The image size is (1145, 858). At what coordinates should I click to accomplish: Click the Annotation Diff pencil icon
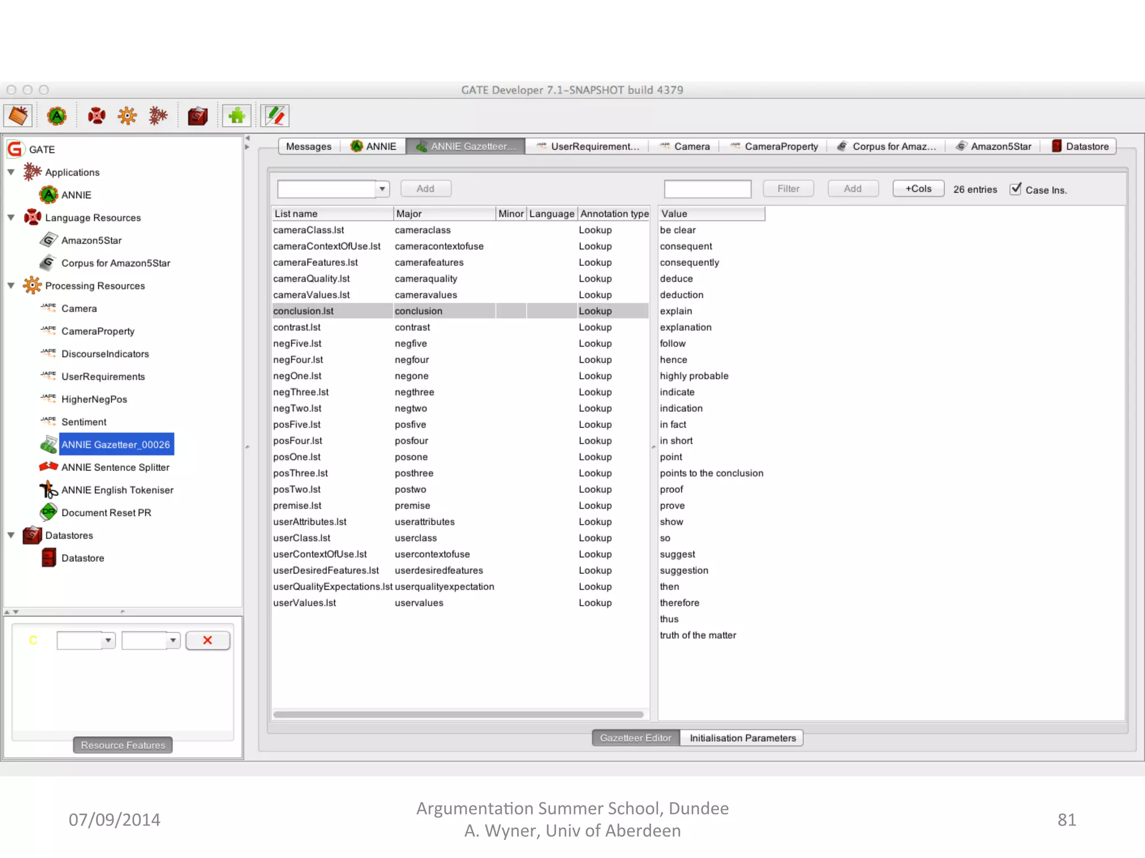275,116
